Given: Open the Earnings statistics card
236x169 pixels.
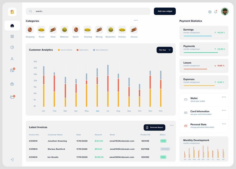Looking at the screenshot, I should (x=204, y=33).
